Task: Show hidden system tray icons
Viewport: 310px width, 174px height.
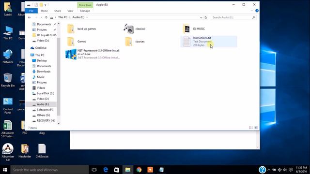Action: click(x=269, y=170)
